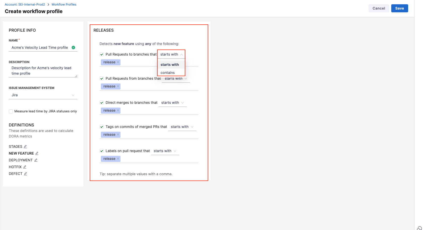Open the Issue Management System Jira dropdown
This screenshot has height=230, width=423.
coord(43,95)
